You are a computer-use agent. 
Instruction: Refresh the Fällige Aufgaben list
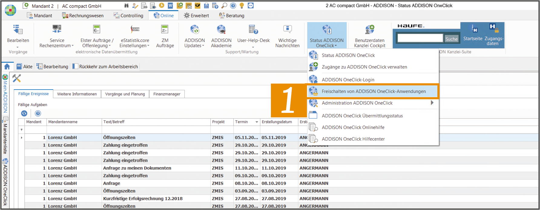click(x=24, y=113)
